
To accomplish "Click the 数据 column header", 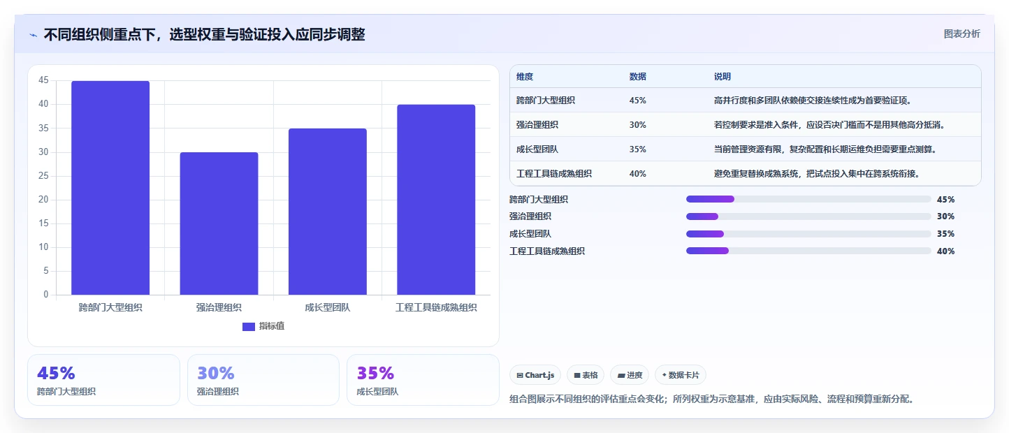I will tap(638, 77).
